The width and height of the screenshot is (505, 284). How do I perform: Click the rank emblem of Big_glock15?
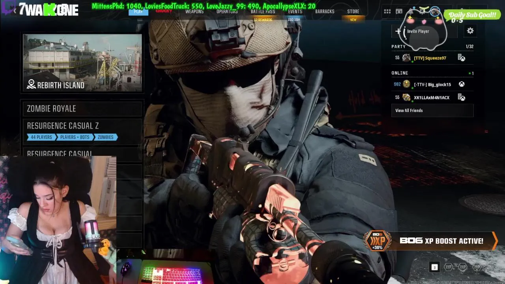click(406, 84)
